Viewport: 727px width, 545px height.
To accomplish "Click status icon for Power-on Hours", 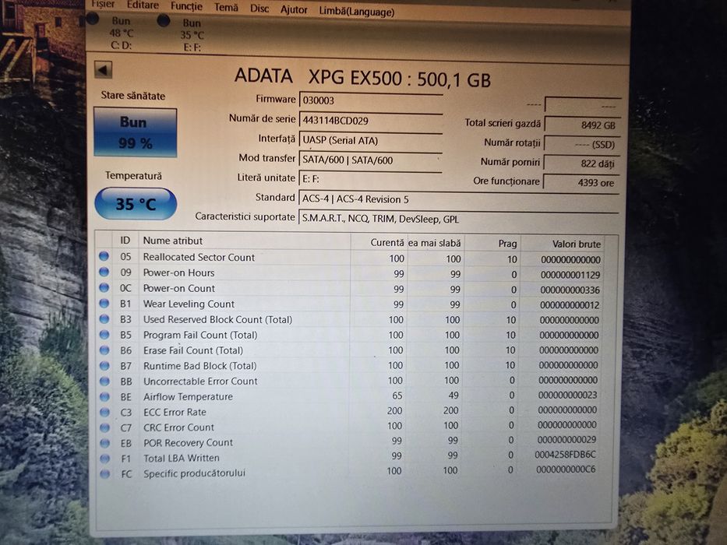I will [x=104, y=272].
